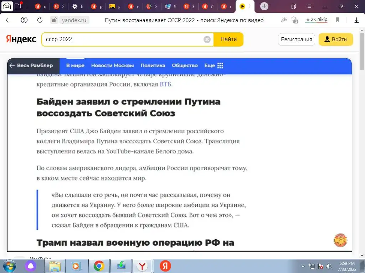This screenshot has width=365, height=273.
Task: Switch to the settings gear tab
Action: point(77,6)
